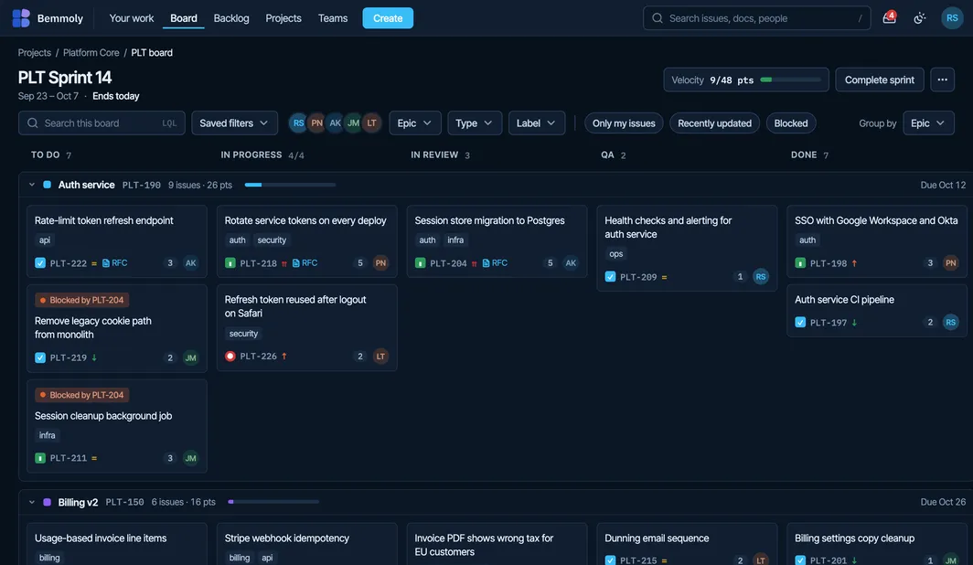Select the Board tab
Screen dimensions: 973x565
(x=184, y=18)
